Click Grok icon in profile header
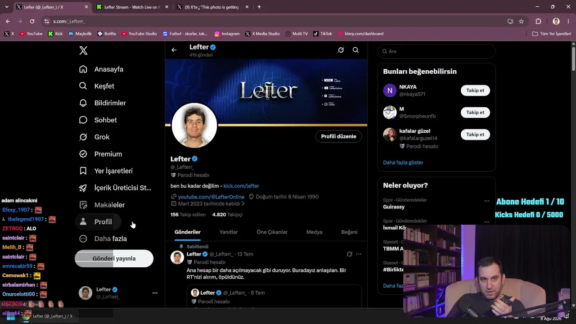This screenshot has height=324, width=576. pyautogui.click(x=341, y=50)
